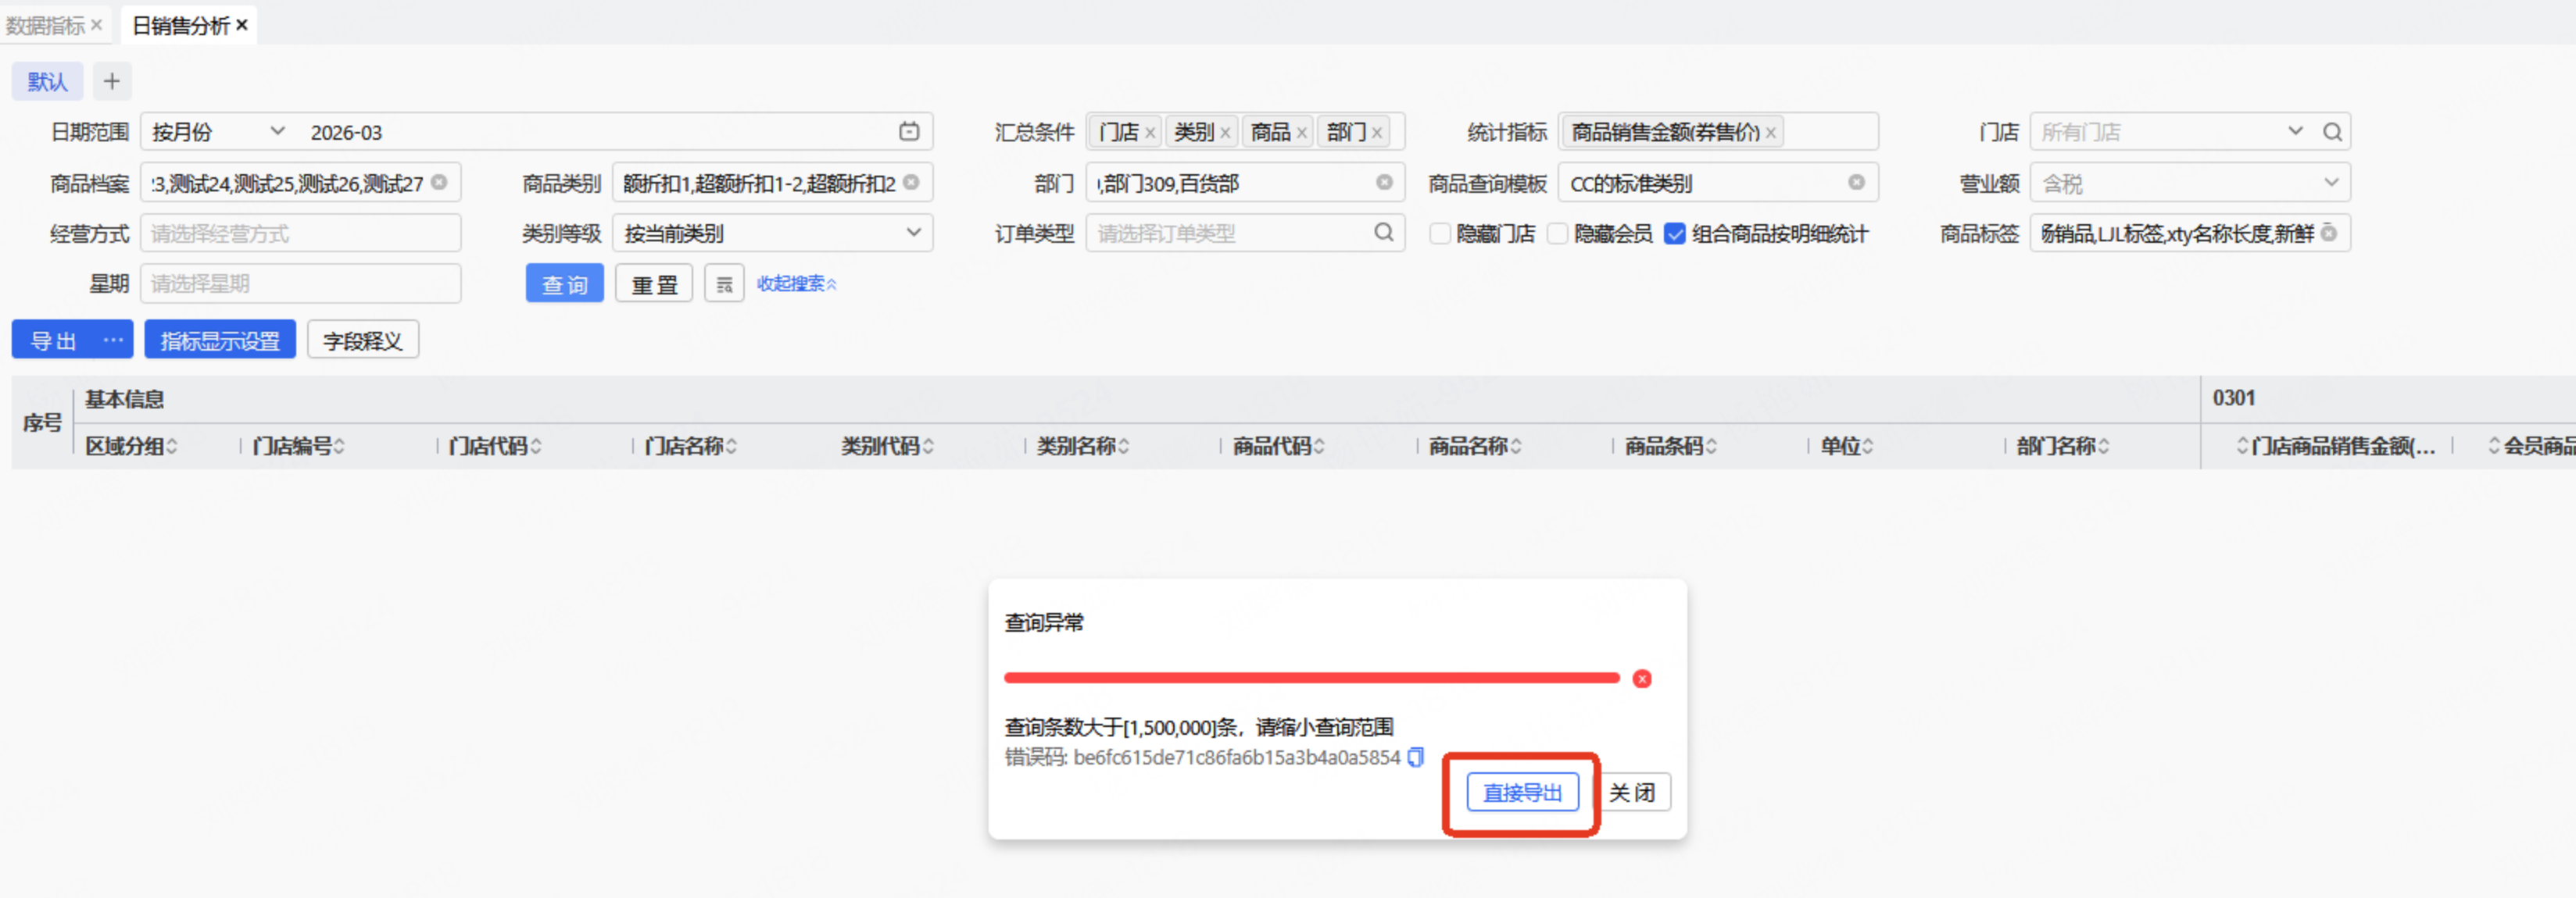Image resolution: width=2576 pixels, height=898 pixels.
Task: Clear the 商品档案 field via clear icon
Action: click(x=439, y=183)
